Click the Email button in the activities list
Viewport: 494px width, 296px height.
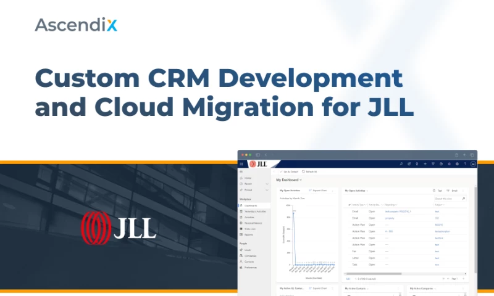click(452, 191)
